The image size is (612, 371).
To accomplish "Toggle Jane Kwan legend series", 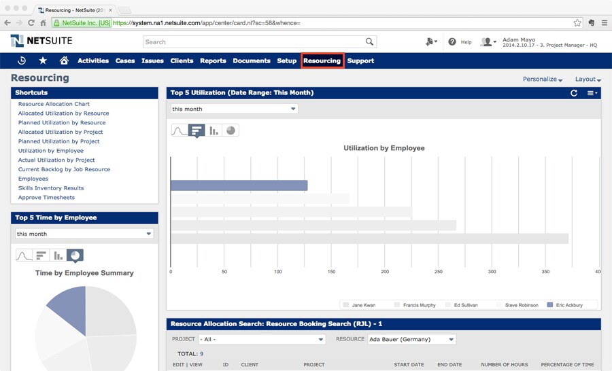I will pos(359,305).
